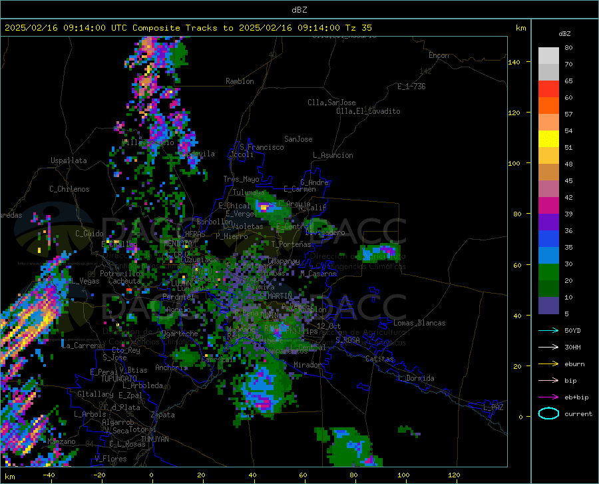Viewport: 599px width, 484px height.
Task: Click the red 65 dBZ legend swatch
Action: tap(548, 89)
